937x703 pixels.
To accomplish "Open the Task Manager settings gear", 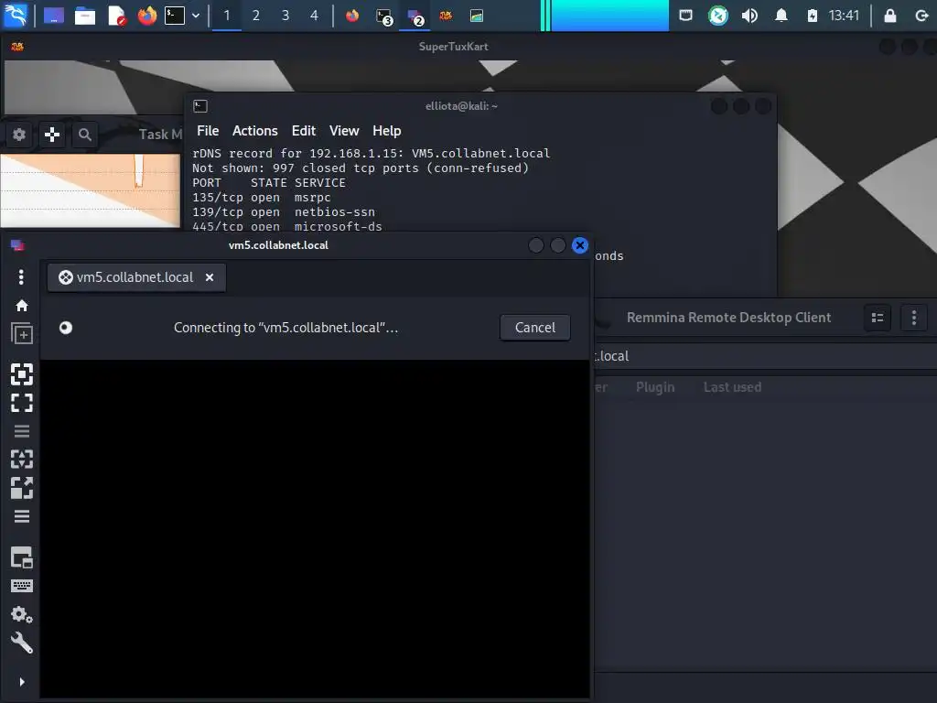I will (x=19, y=135).
